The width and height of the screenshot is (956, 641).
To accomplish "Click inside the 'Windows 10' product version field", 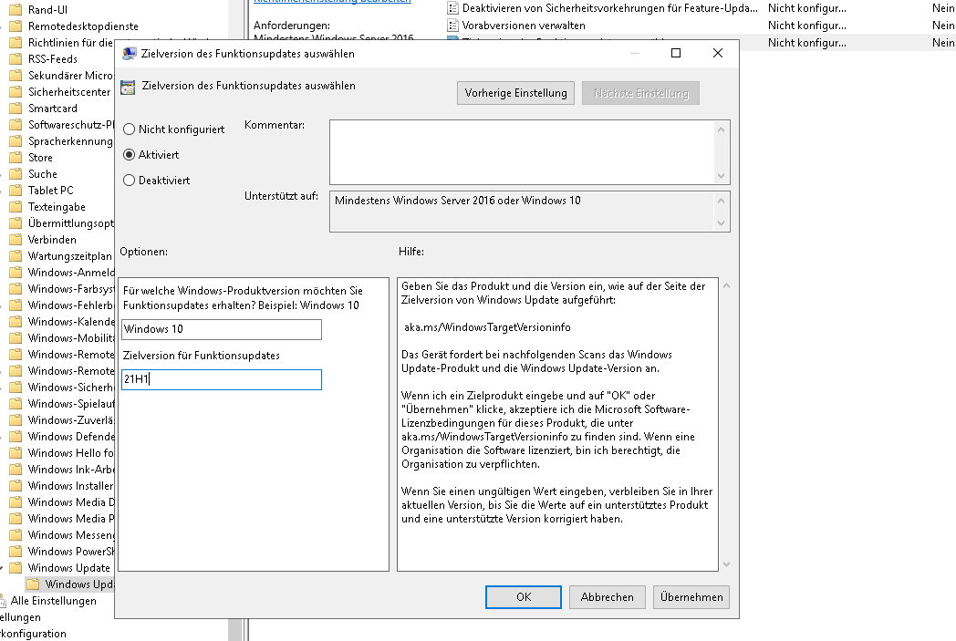I will (x=221, y=330).
